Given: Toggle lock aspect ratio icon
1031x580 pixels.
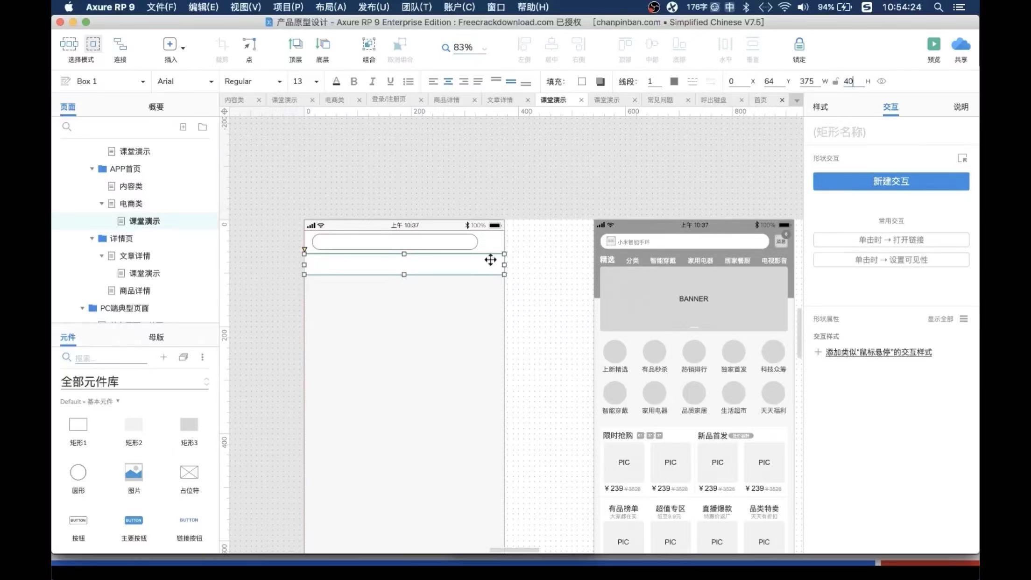Looking at the screenshot, I should coord(835,81).
